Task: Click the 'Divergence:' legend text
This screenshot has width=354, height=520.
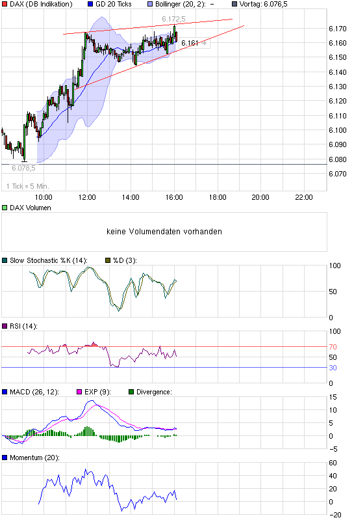Action: point(154,392)
